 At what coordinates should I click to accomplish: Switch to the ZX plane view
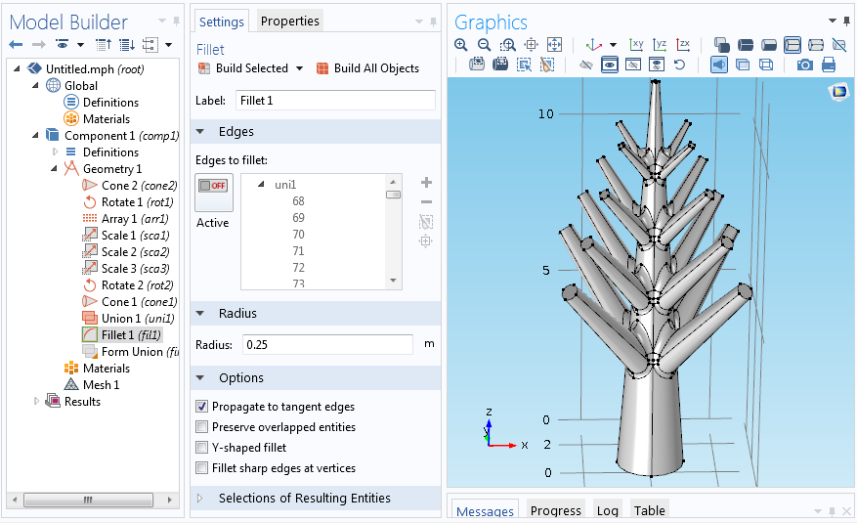click(683, 45)
